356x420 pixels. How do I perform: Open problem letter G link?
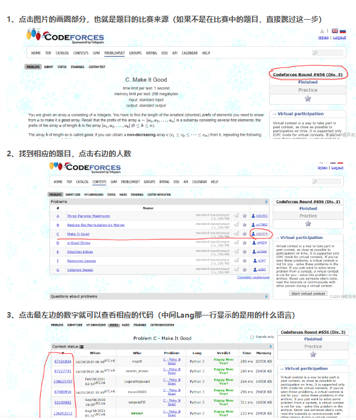click(x=58, y=270)
